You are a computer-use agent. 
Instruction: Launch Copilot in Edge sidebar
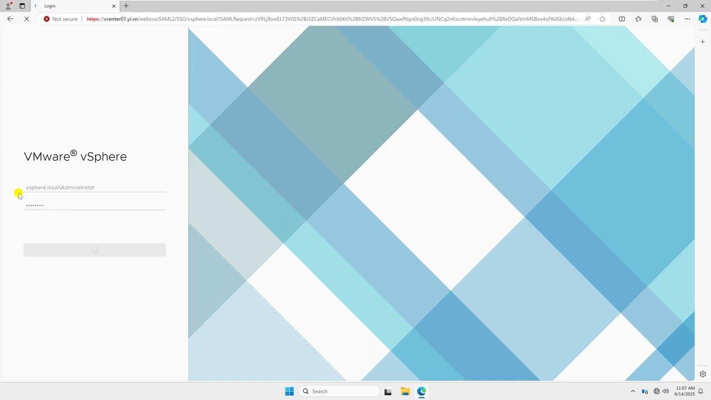pos(703,19)
